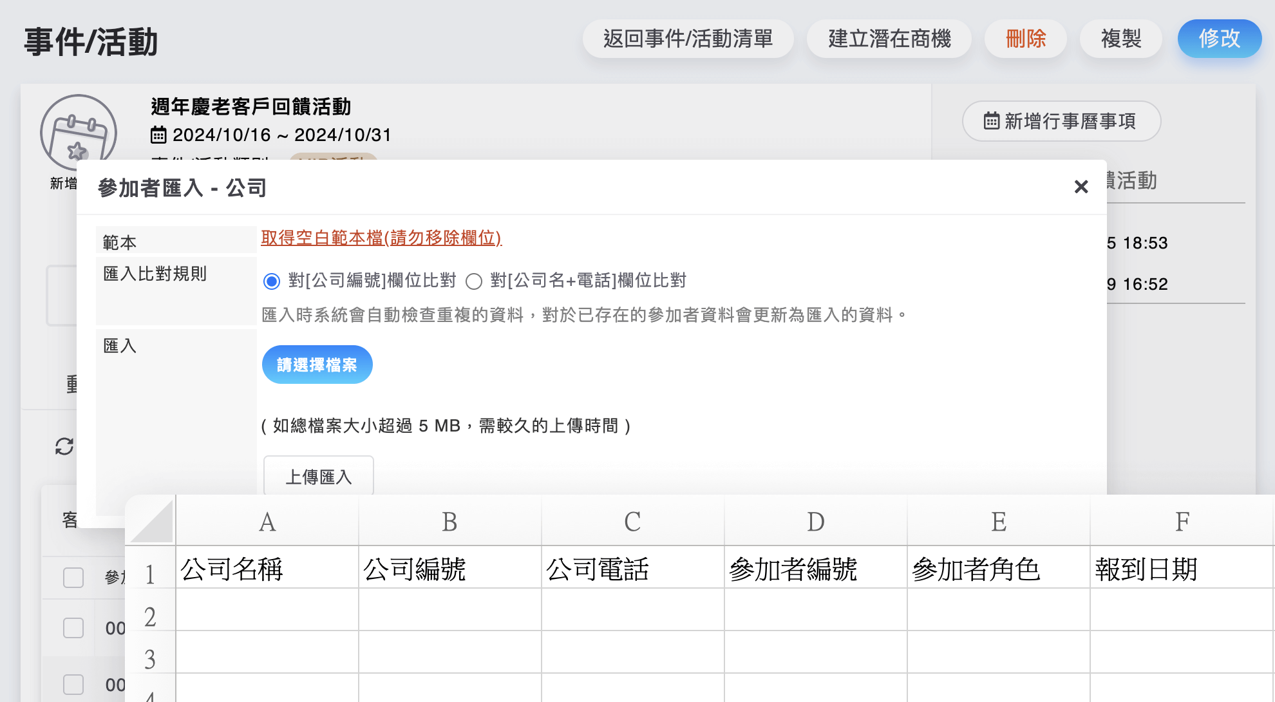1275x702 pixels.
Task: Tick the header checkbox in participant list
Action: pyautogui.click(x=73, y=578)
